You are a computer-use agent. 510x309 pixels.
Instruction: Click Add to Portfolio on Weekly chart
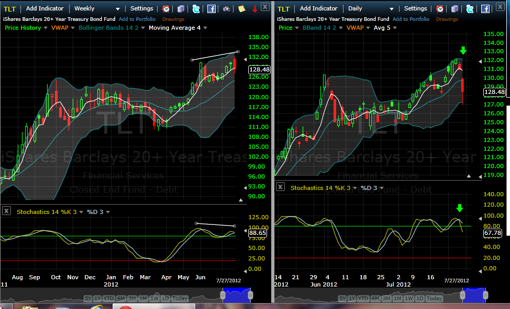pos(137,19)
